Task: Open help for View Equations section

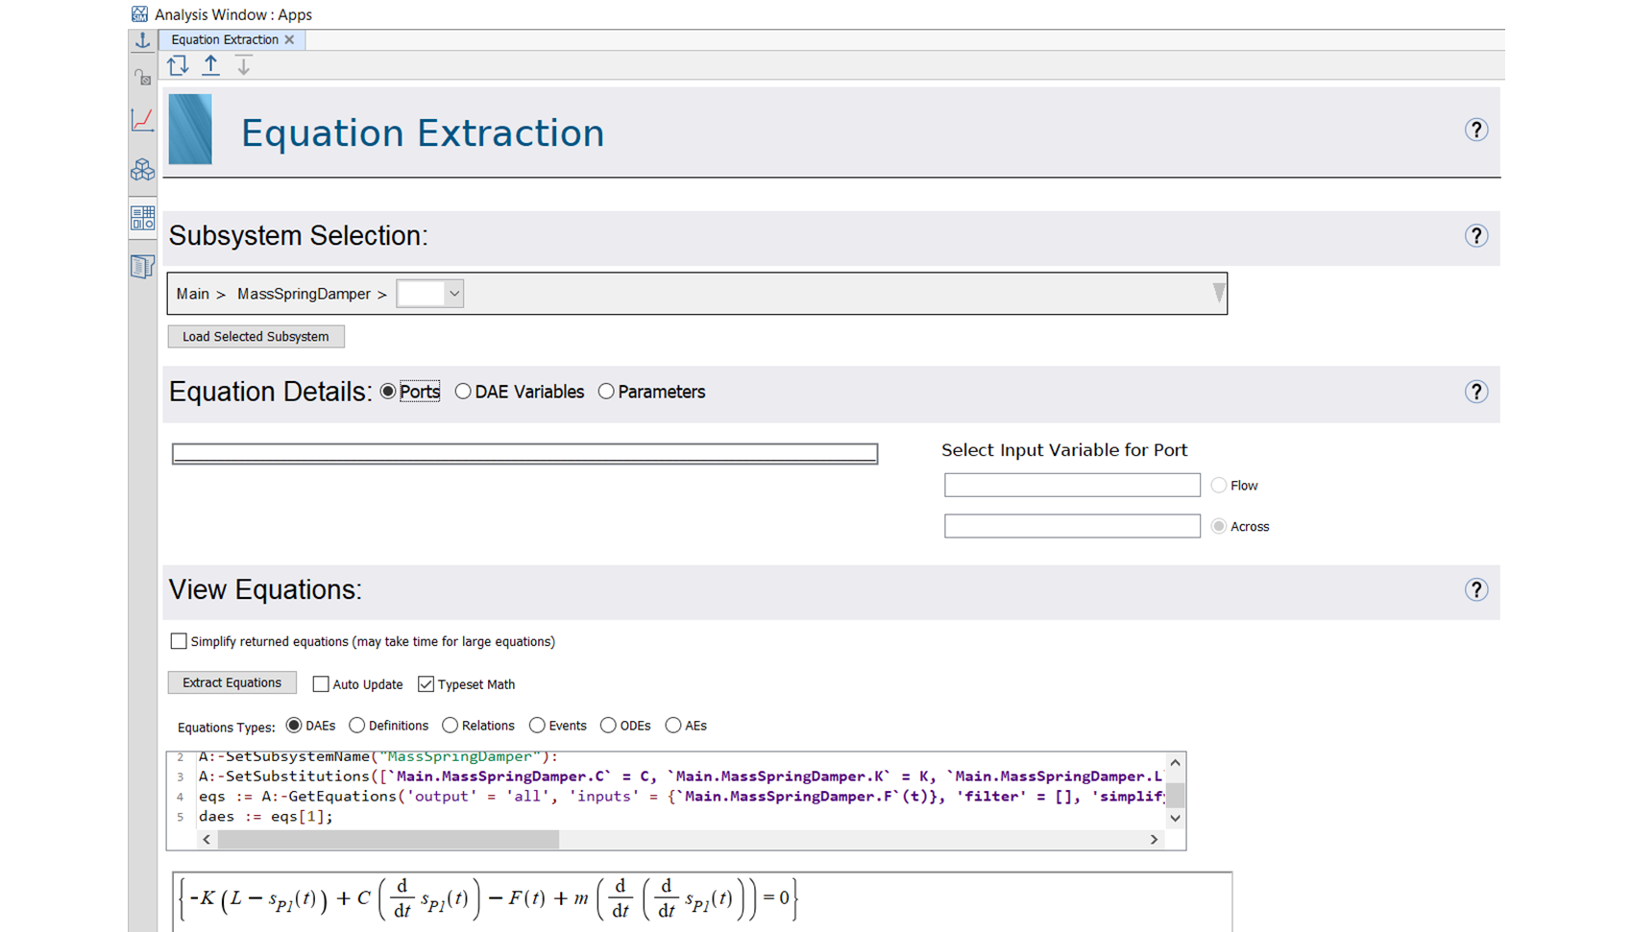Action: (1476, 589)
